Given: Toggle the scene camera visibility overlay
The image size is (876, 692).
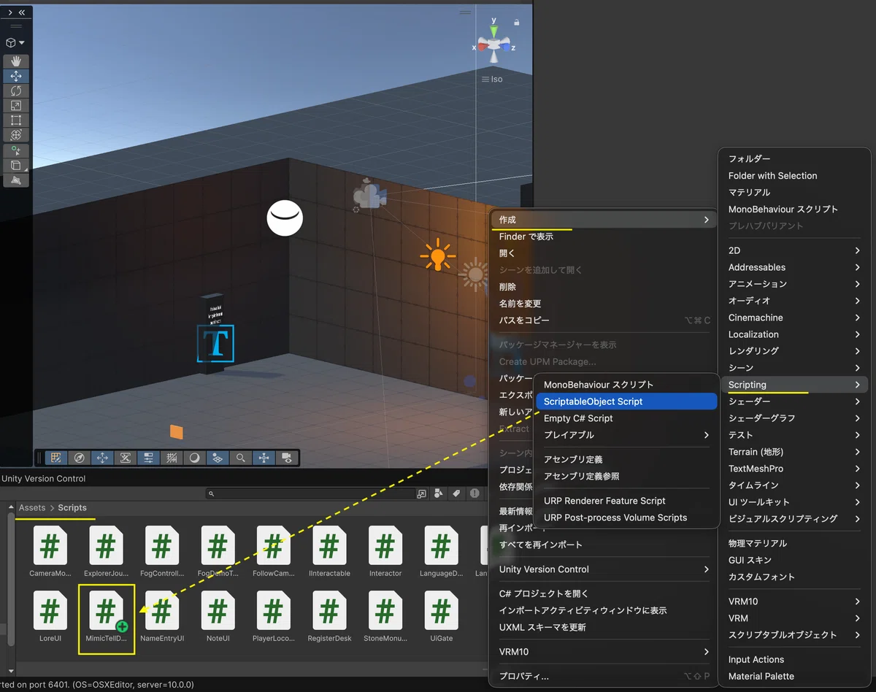Looking at the screenshot, I should click(x=287, y=458).
